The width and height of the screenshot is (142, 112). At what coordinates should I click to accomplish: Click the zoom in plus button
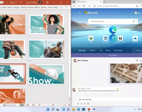click(61, 105)
